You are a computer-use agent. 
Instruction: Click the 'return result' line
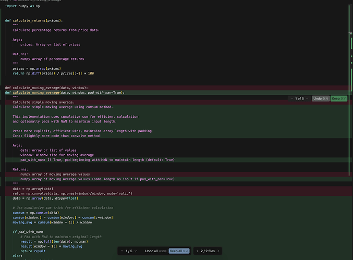[33, 251]
